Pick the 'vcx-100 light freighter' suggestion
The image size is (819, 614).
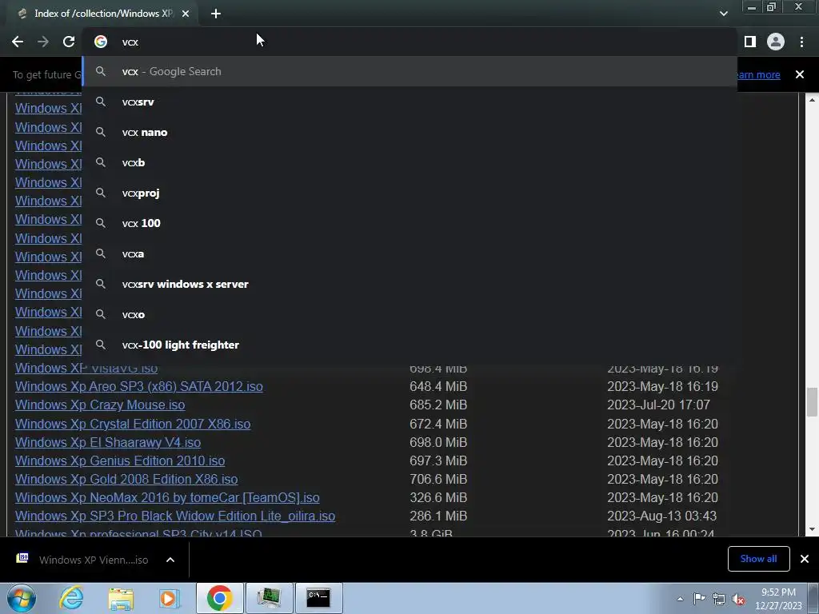pyautogui.click(x=409, y=345)
